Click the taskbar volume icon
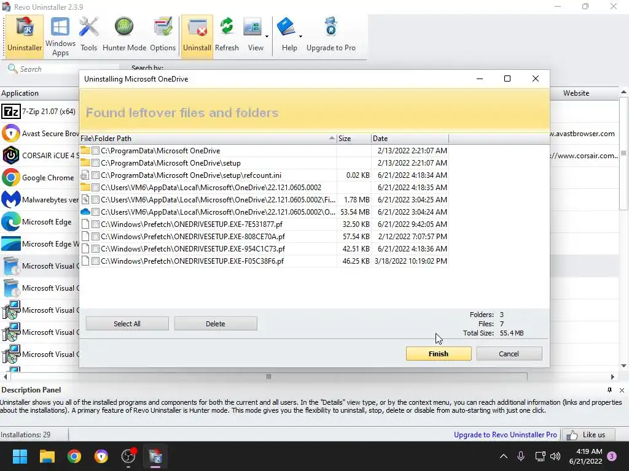Image resolution: width=629 pixels, height=471 pixels. (x=555, y=456)
